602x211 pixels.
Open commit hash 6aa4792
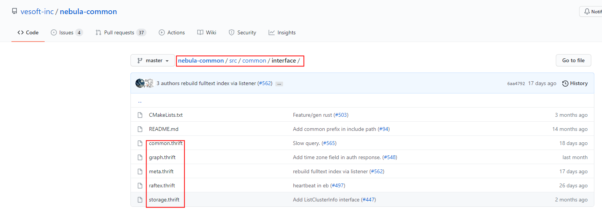(x=516, y=84)
